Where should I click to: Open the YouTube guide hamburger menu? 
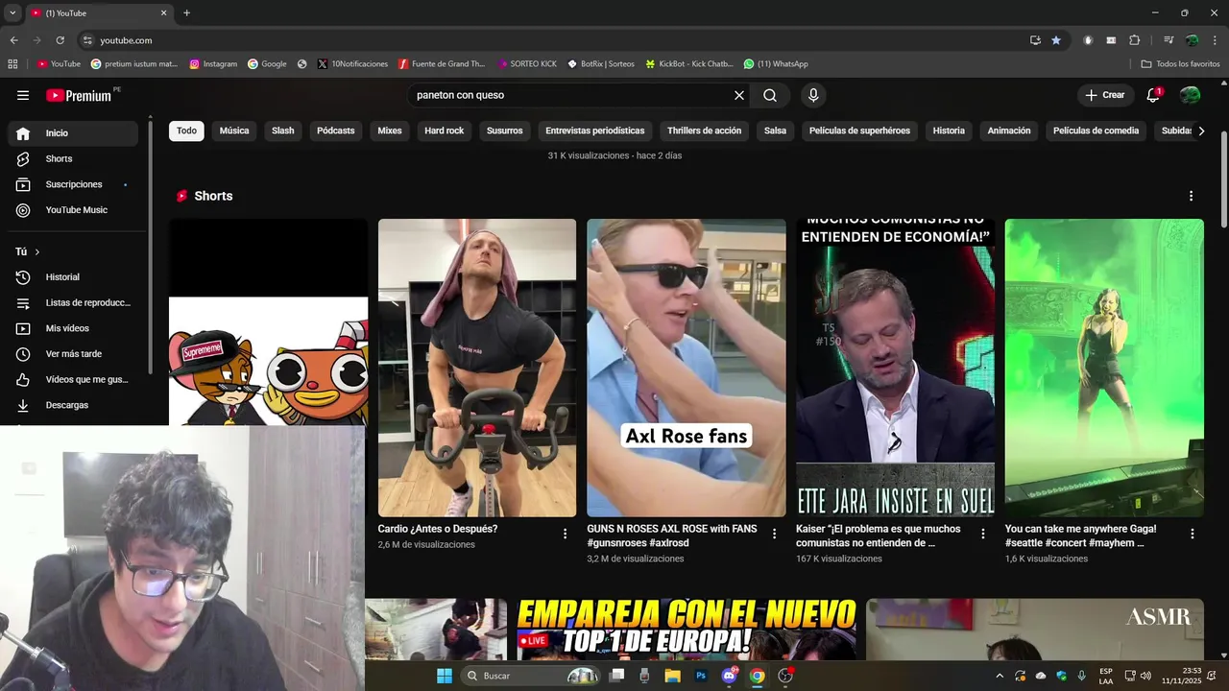click(x=23, y=95)
